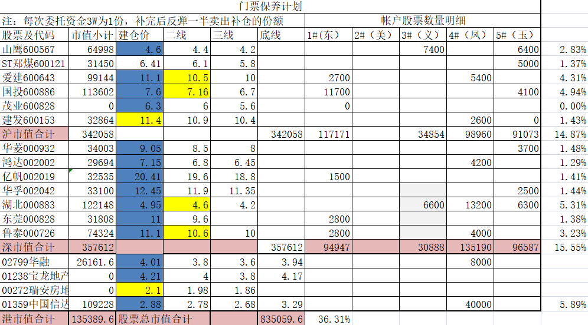The image size is (588, 325).
Task: Select the market value 64998
Action: (x=92, y=49)
